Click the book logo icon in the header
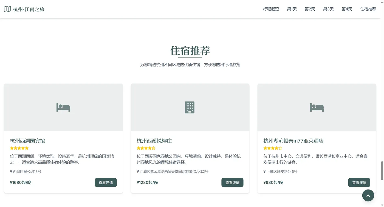 pyautogui.click(x=7, y=8)
